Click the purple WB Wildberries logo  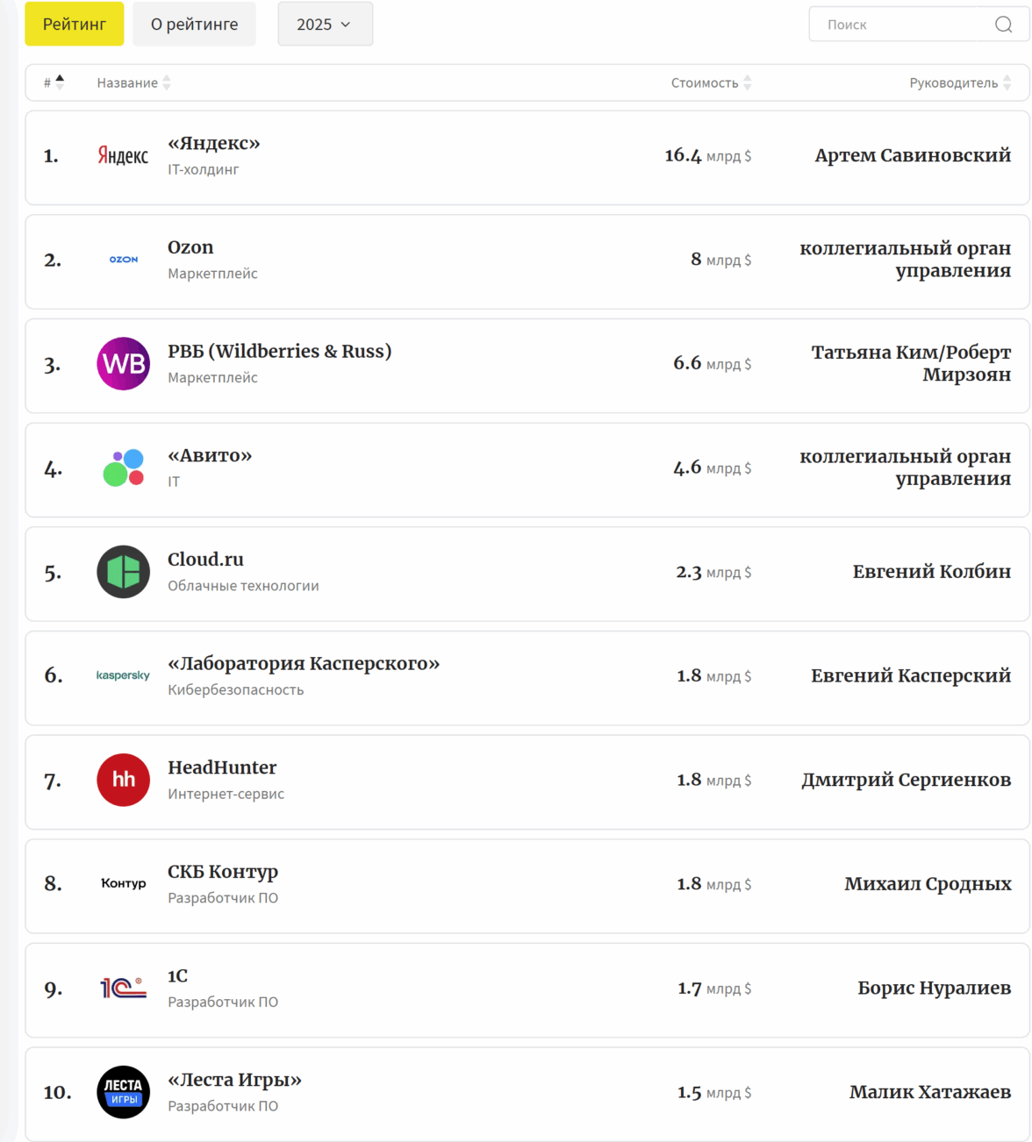pos(123,364)
